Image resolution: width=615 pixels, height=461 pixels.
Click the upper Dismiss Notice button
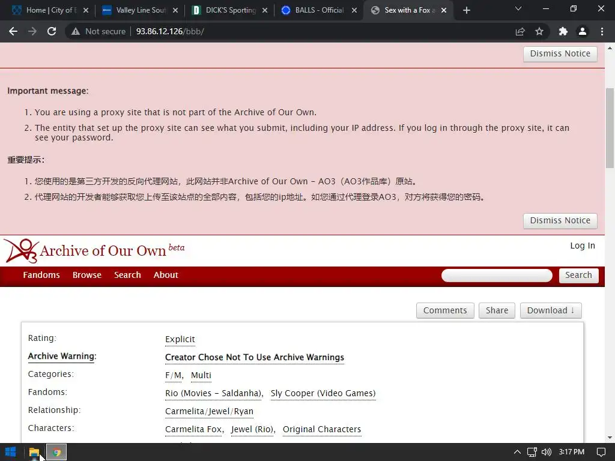click(560, 53)
